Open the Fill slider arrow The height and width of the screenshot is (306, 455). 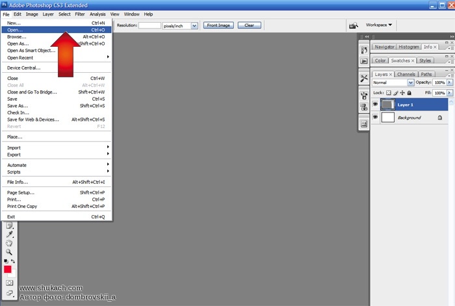(450, 93)
